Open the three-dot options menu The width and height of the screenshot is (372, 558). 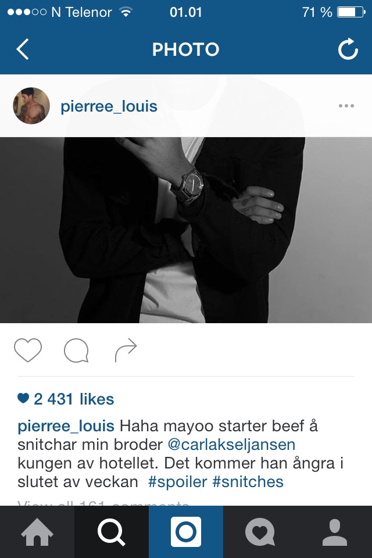pyautogui.click(x=346, y=106)
